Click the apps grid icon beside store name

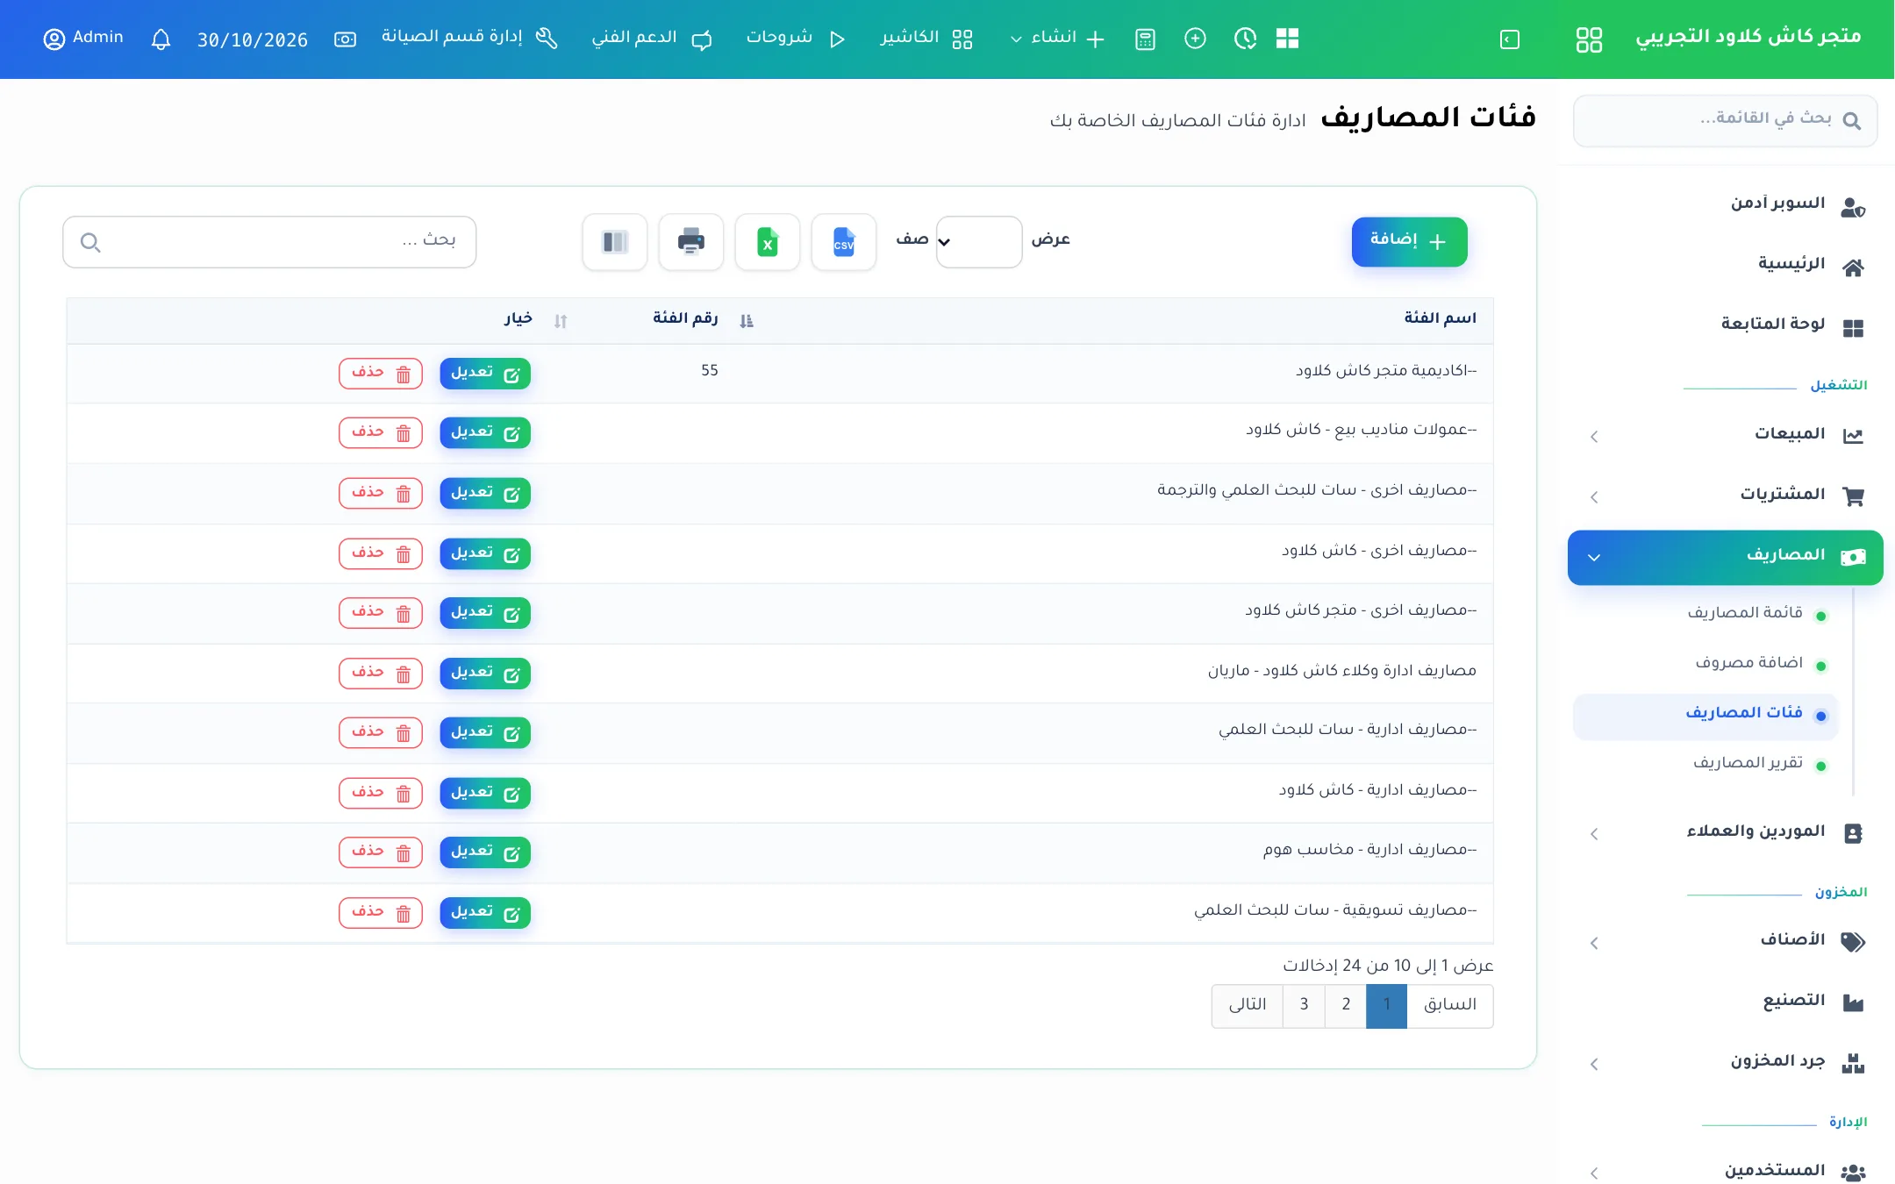tap(1589, 39)
